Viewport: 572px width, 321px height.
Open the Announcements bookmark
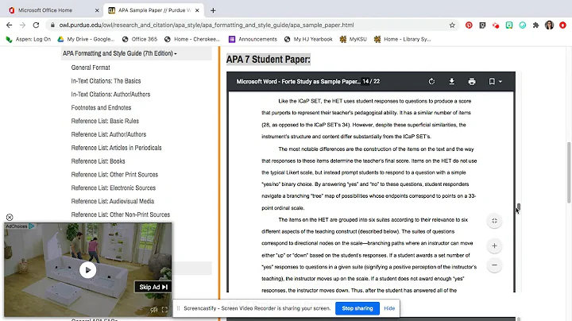(x=253, y=39)
